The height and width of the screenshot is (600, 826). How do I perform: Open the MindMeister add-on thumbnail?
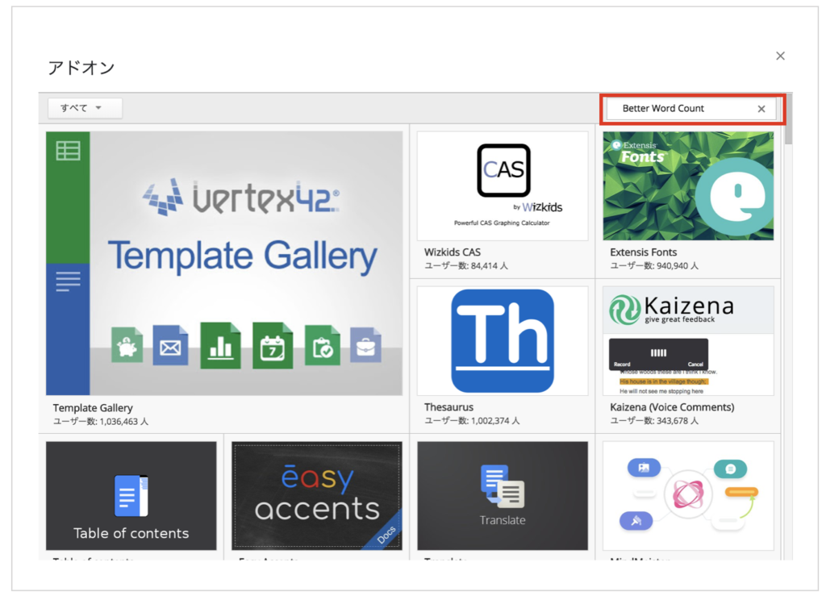pos(688,496)
